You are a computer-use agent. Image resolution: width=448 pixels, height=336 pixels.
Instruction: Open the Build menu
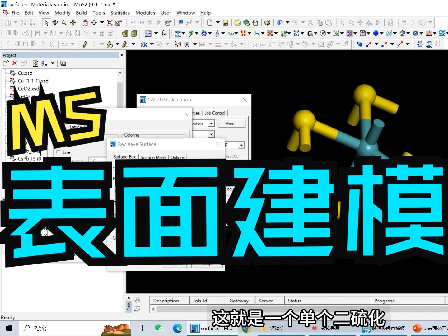click(81, 13)
